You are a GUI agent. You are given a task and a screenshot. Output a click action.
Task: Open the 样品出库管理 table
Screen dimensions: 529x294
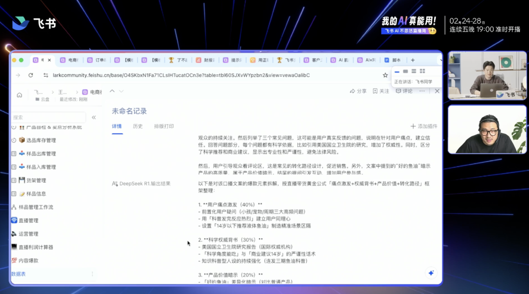[x=41, y=153]
